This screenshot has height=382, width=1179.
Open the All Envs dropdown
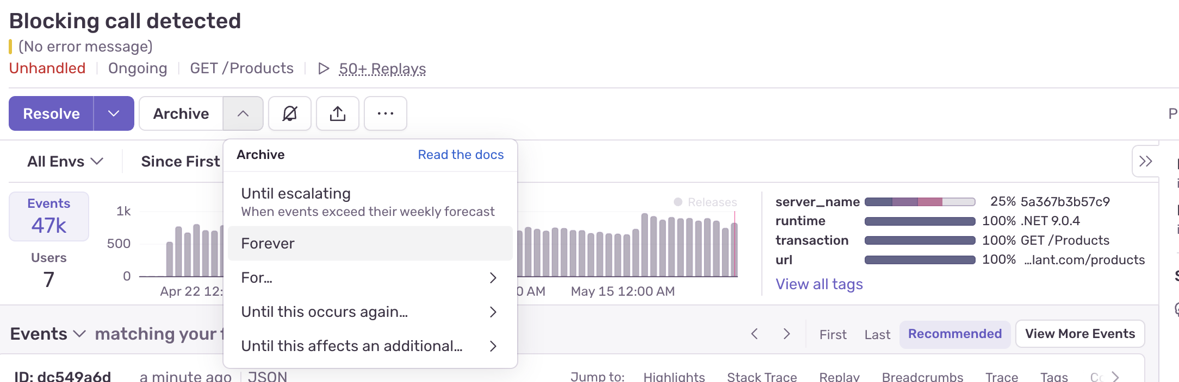pyautogui.click(x=65, y=161)
